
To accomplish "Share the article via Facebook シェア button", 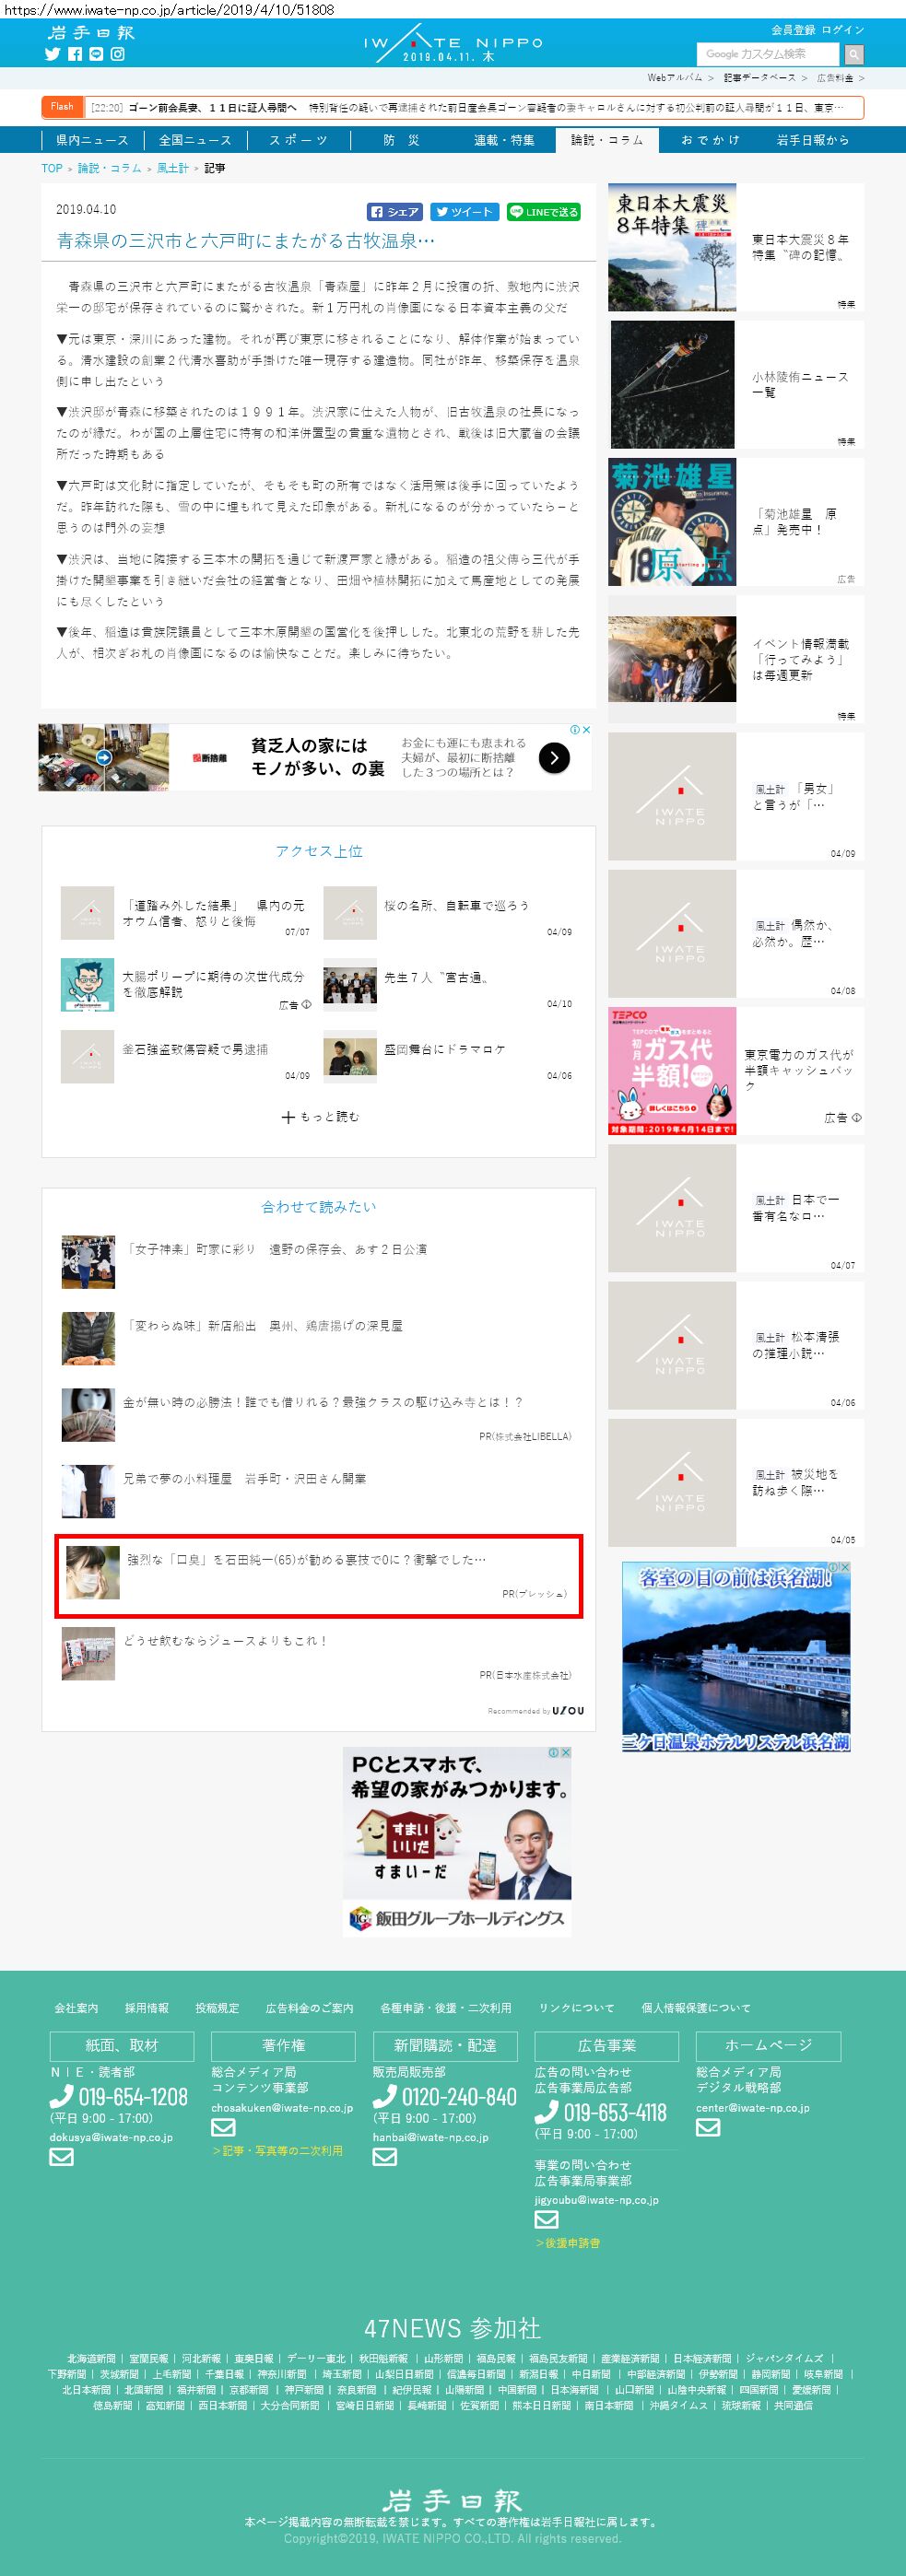I will pyautogui.click(x=394, y=212).
